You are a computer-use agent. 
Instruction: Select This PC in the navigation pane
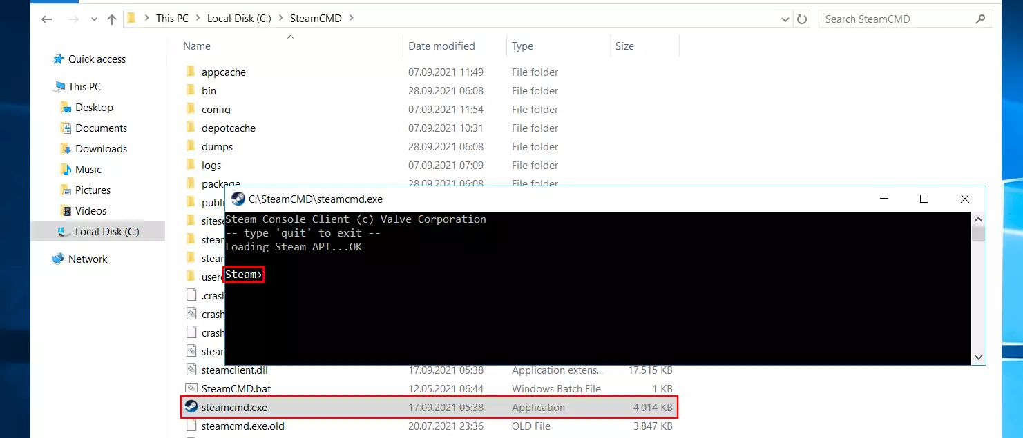click(84, 87)
